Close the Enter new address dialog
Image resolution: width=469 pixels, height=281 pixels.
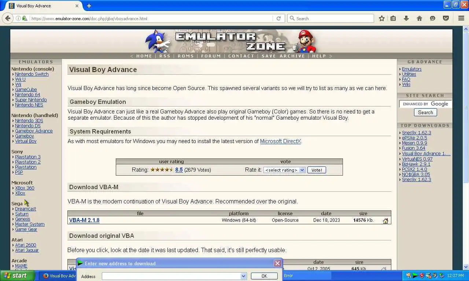(x=278, y=263)
